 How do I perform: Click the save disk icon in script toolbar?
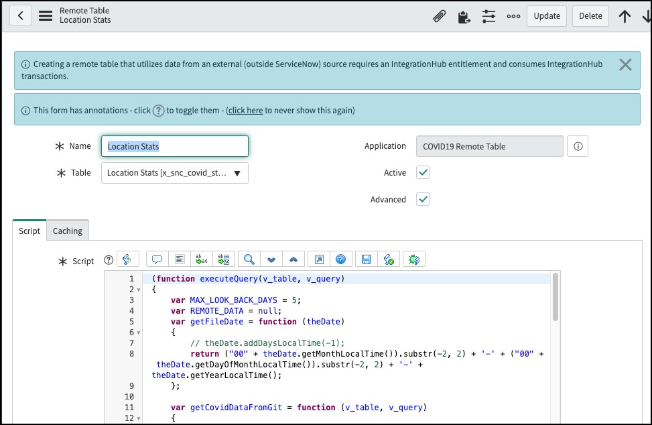366,259
